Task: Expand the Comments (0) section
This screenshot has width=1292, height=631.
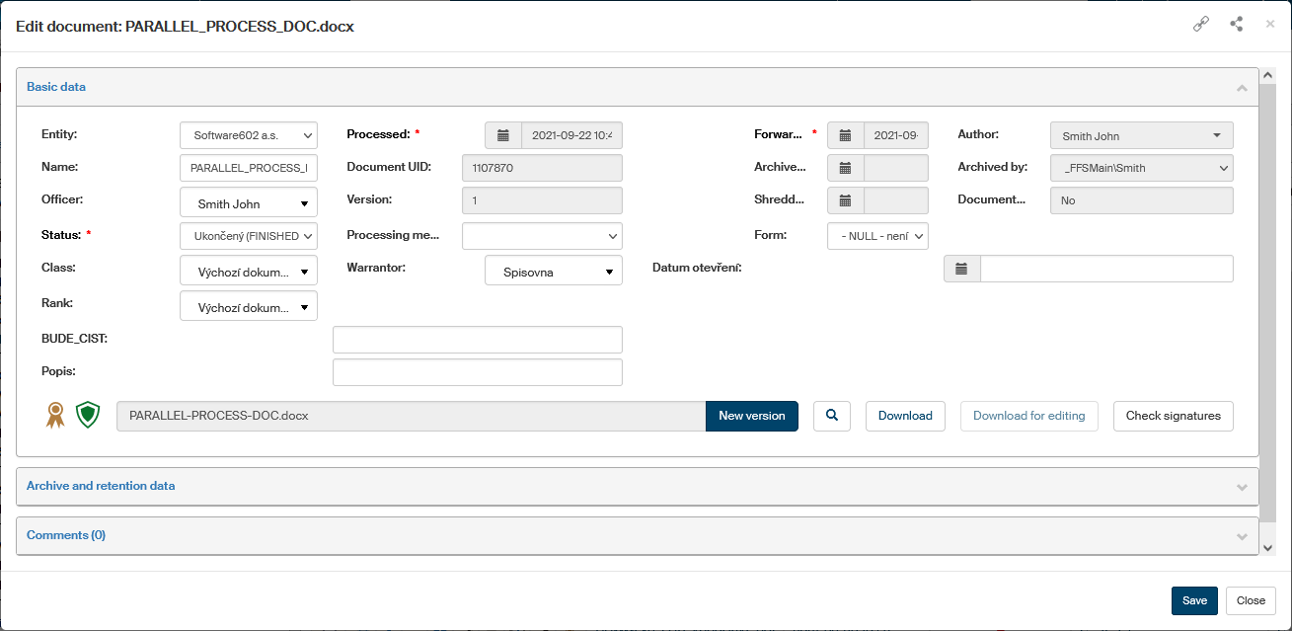Action: point(638,535)
